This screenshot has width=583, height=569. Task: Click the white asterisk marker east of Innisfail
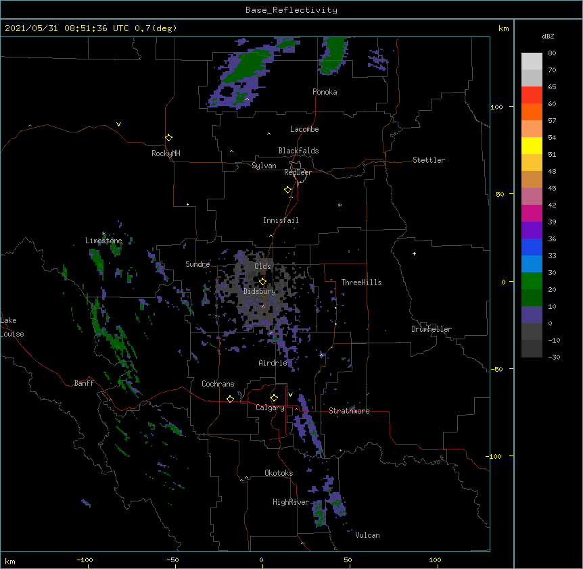(340, 205)
